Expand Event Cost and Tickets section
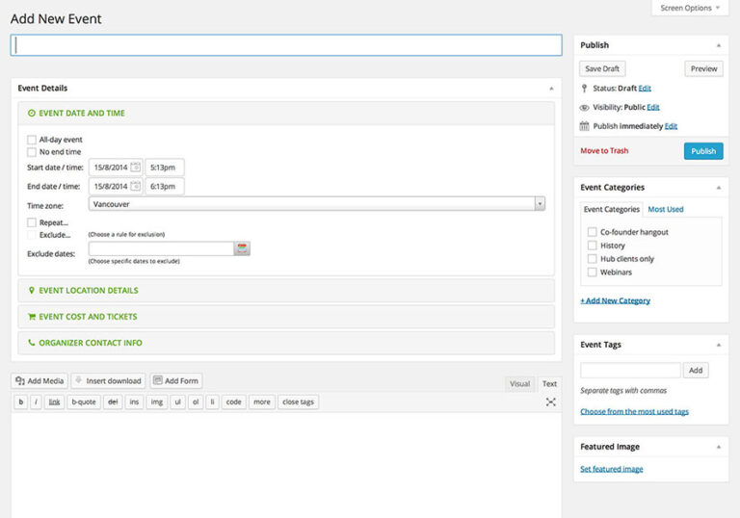The width and height of the screenshot is (740, 518). pyautogui.click(x=88, y=317)
